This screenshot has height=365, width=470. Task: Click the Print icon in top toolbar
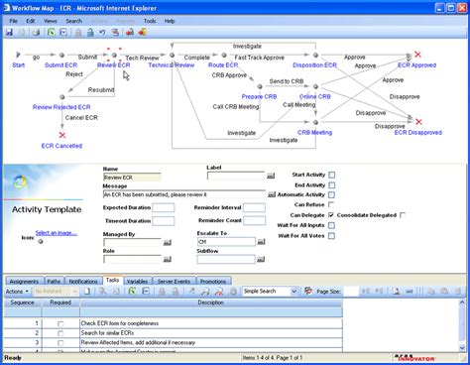click(36, 32)
